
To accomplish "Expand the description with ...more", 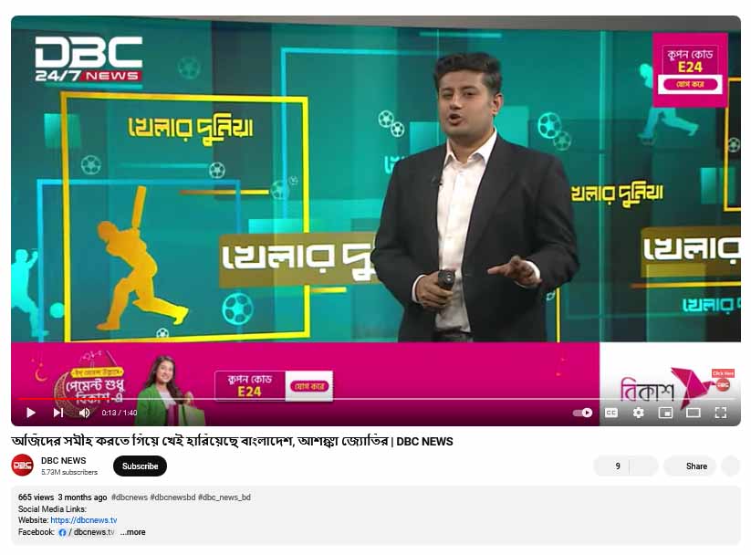I will [133, 532].
